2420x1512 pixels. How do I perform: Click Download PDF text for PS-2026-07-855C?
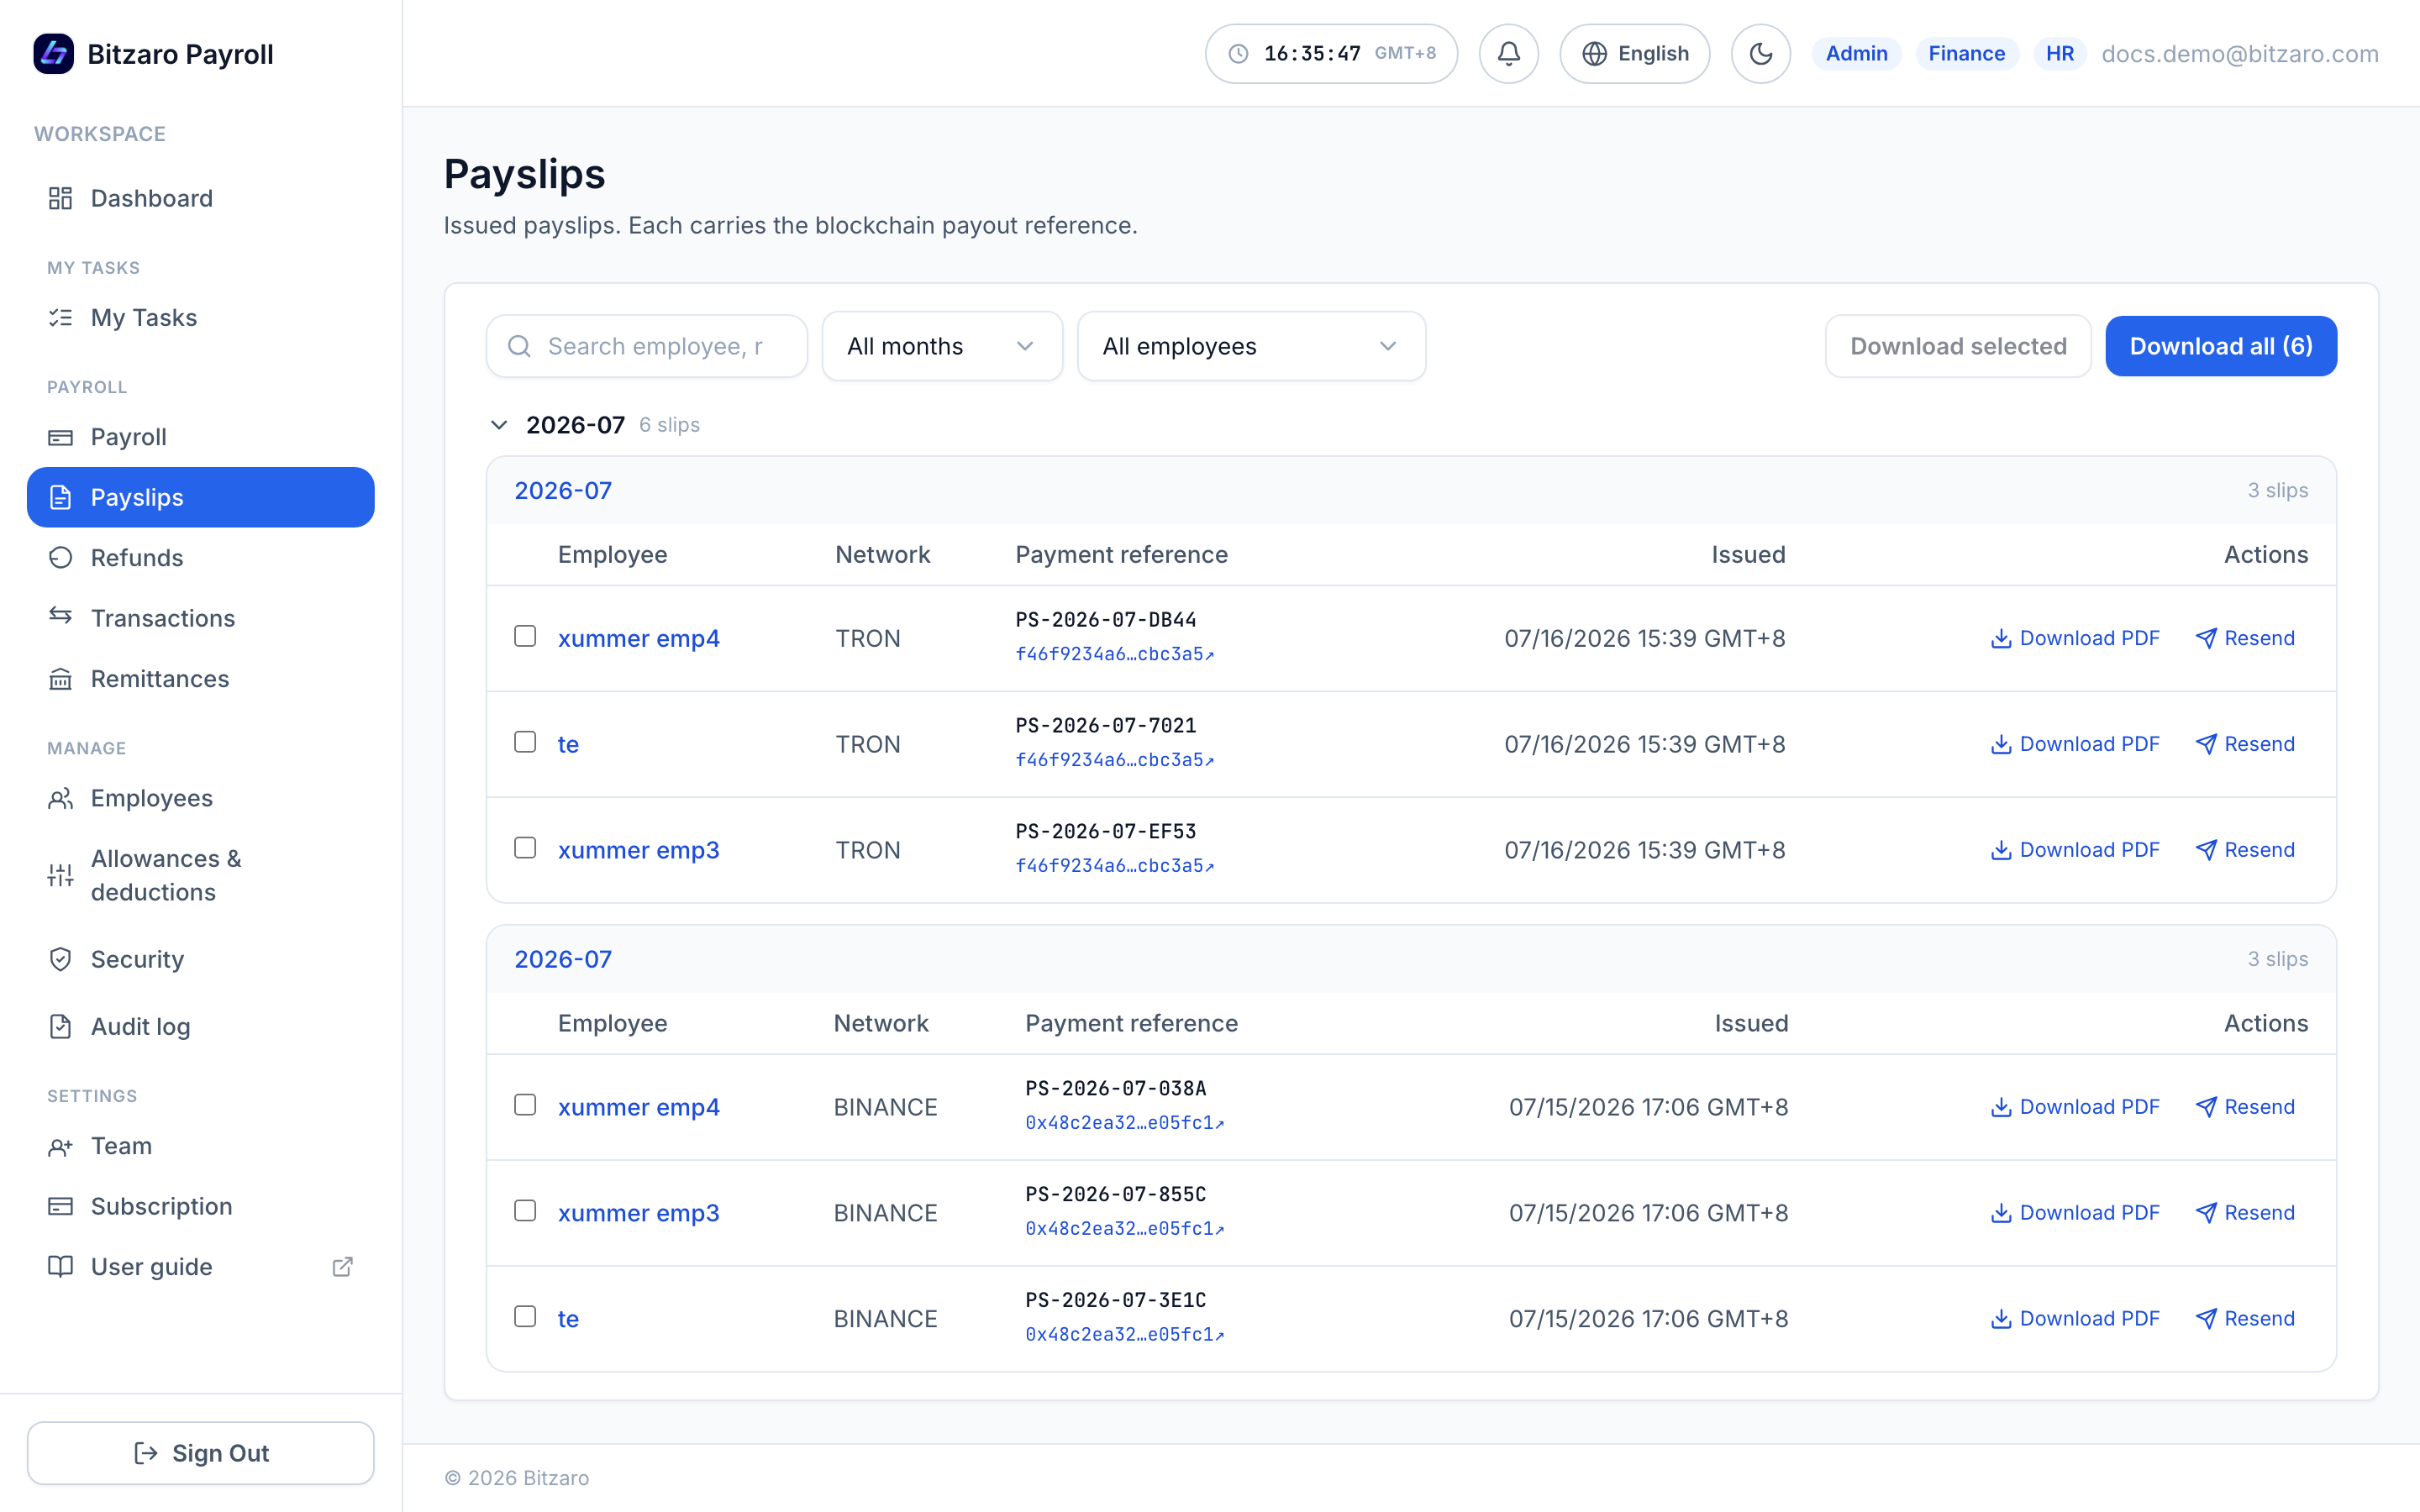[x=2089, y=1213]
